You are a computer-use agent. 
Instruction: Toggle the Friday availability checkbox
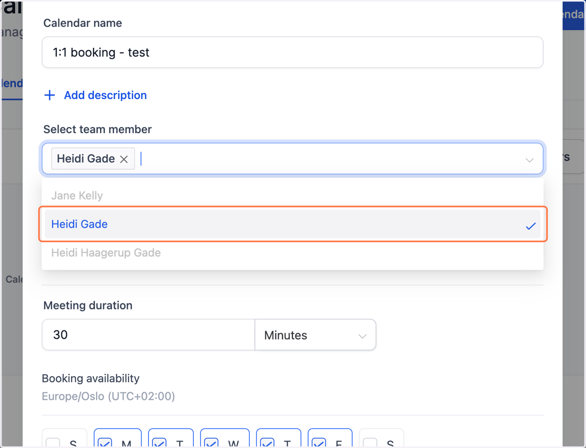[x=319, y=443]
